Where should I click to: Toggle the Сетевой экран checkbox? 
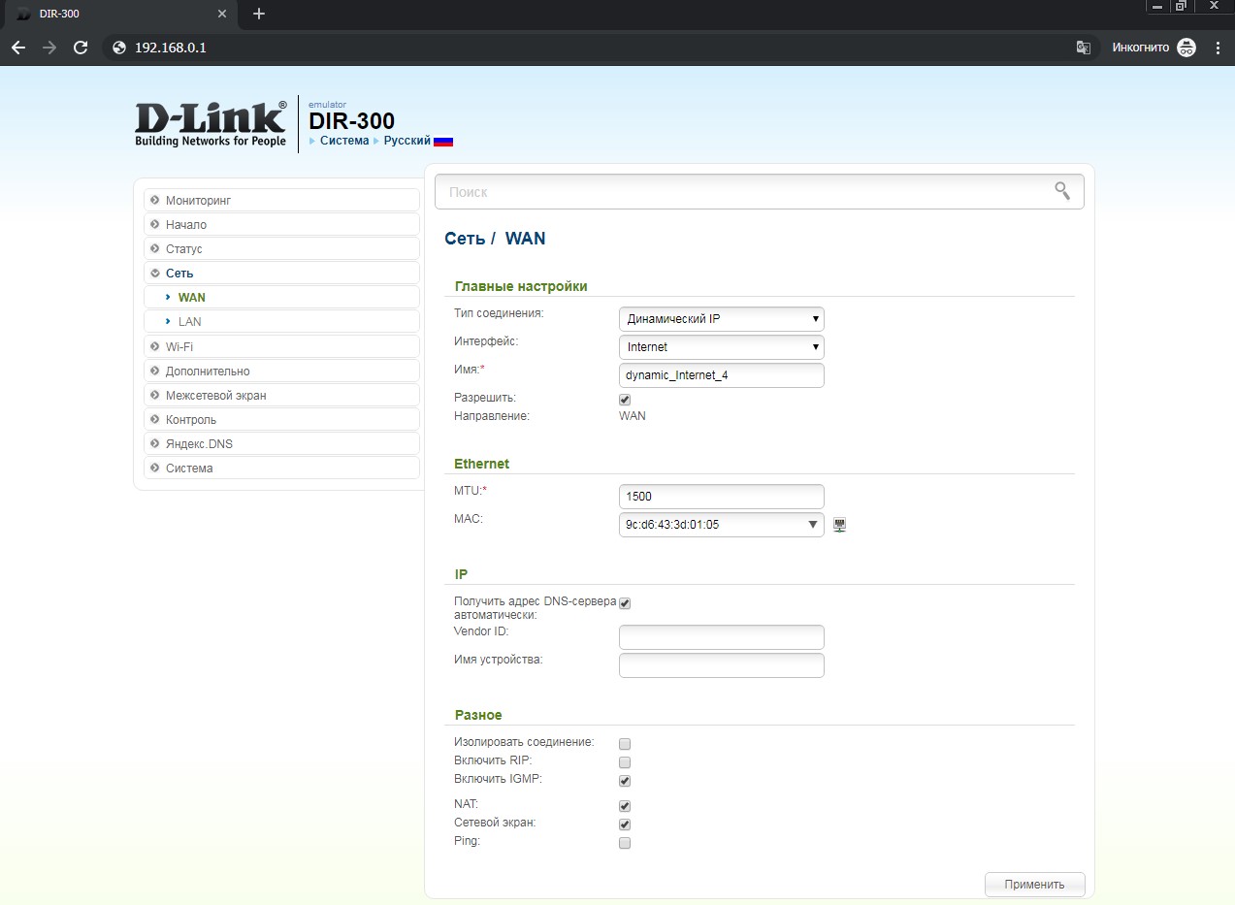625,824
